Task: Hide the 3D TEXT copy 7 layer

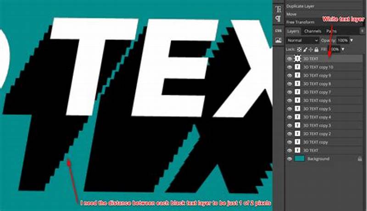Action: (x=289, y=92)
